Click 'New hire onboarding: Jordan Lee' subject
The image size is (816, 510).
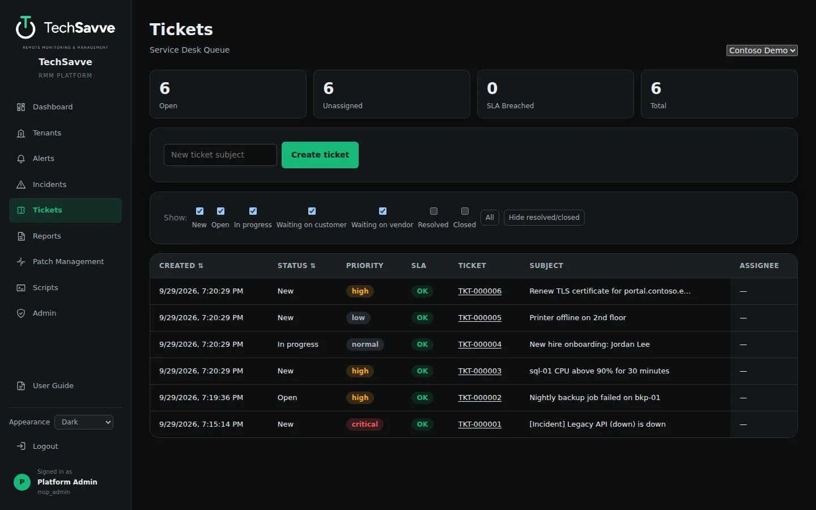(589, 345)
